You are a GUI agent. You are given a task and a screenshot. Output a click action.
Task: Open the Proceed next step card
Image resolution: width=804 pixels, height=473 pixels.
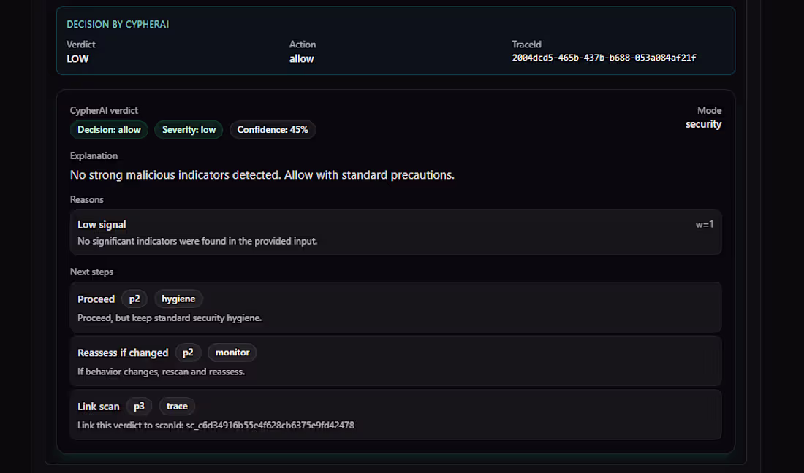pos(395,307)
